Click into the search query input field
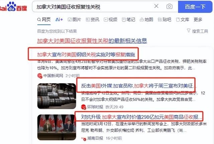The width and height of the screenshot is (214, 144). [x=93, y=7]
